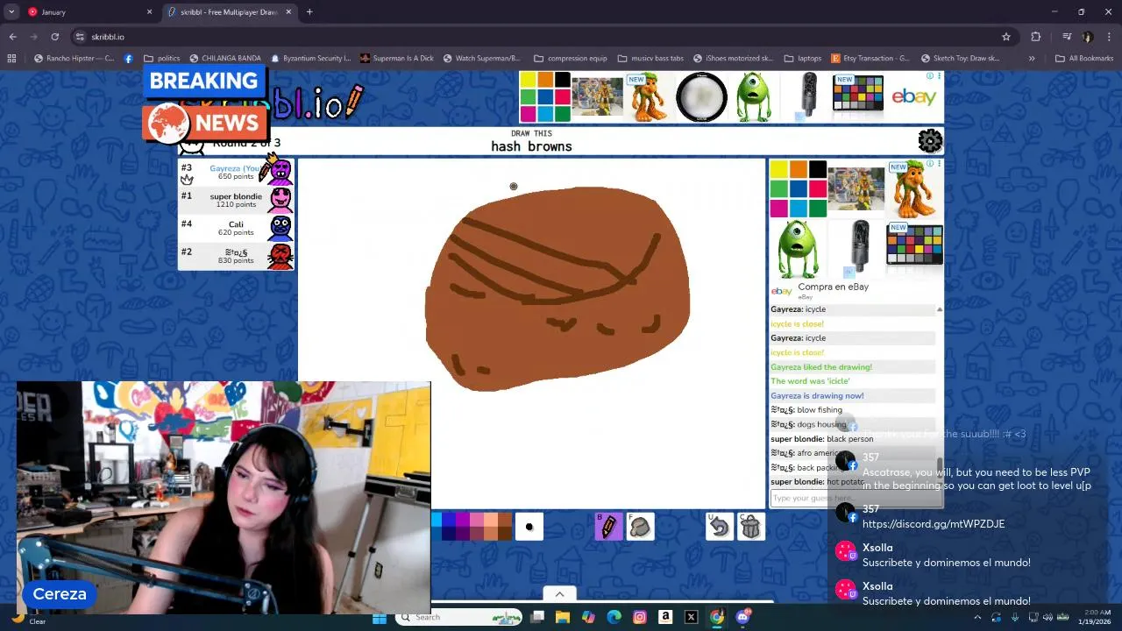
Task: Open the CHILANGA BANDA bookmark
Action: tap(224, 59)
